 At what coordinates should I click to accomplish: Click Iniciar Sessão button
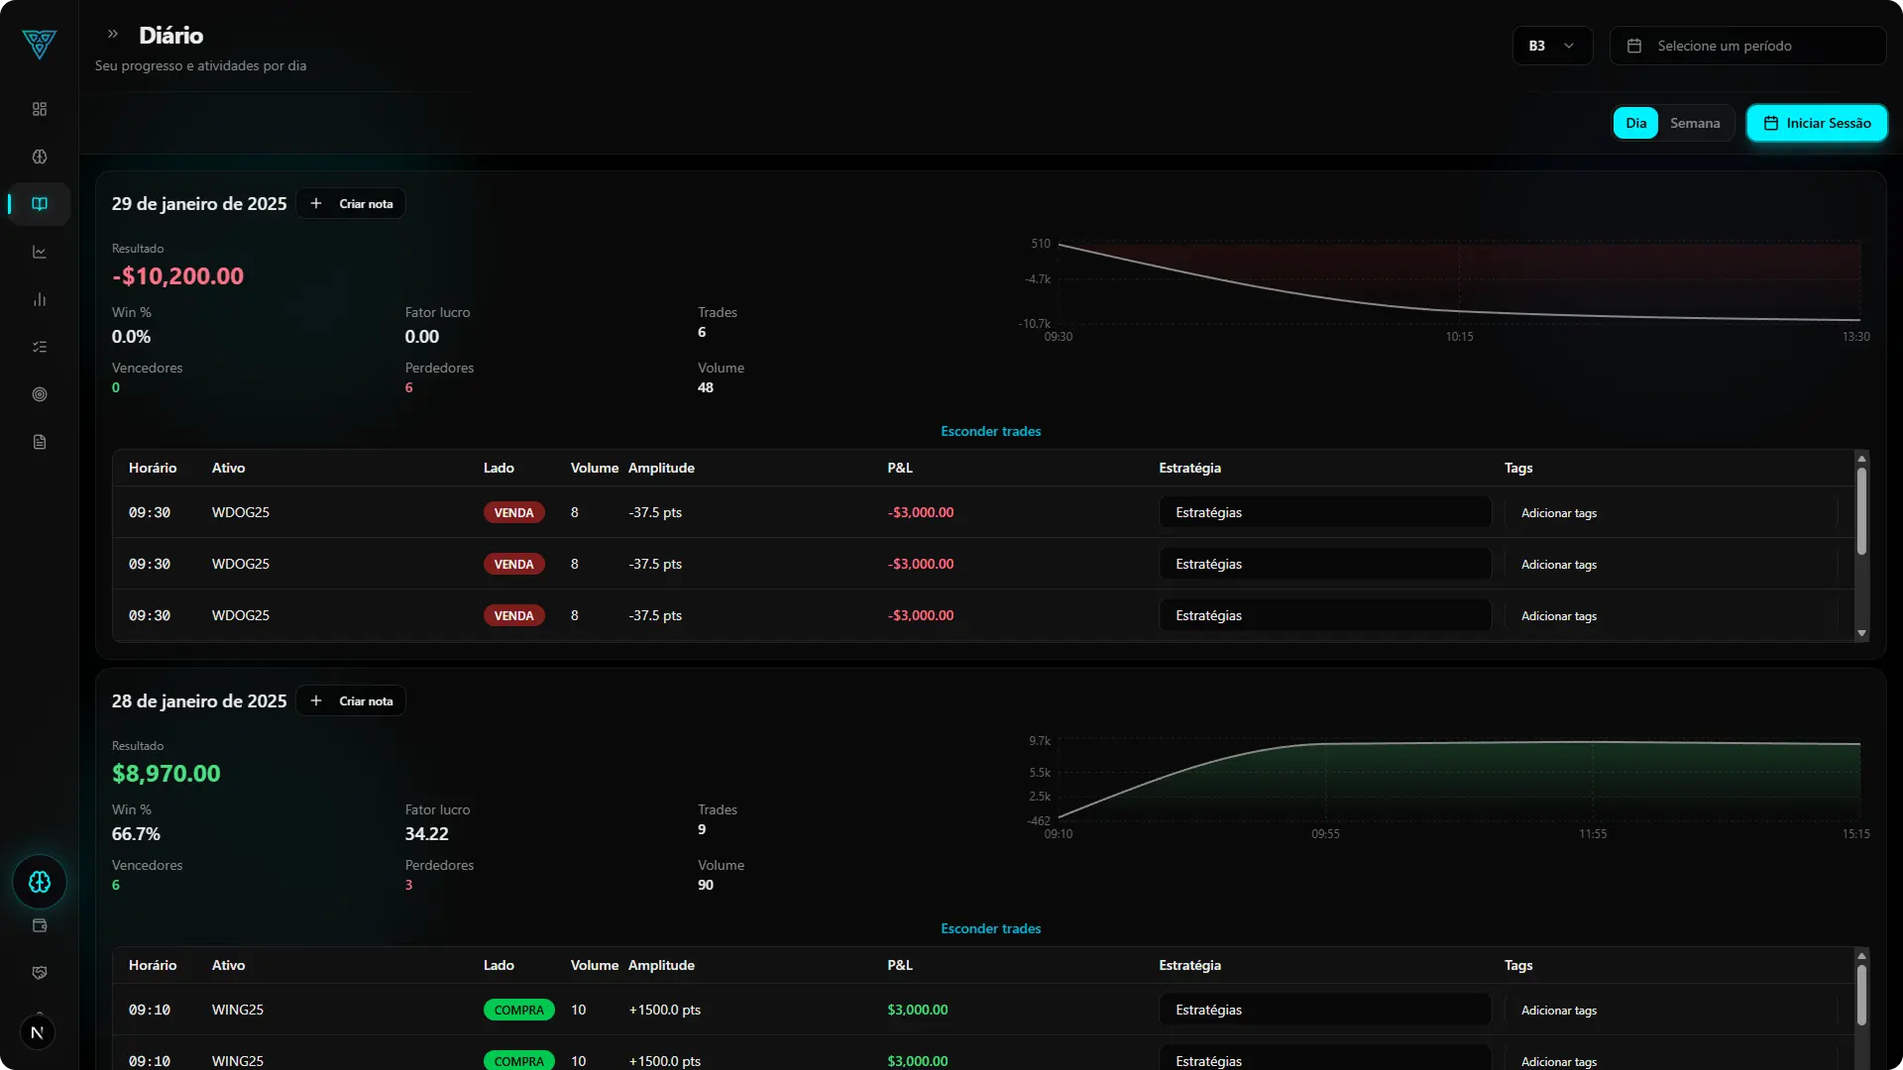pyautogui.click(x=1817, y=122)
